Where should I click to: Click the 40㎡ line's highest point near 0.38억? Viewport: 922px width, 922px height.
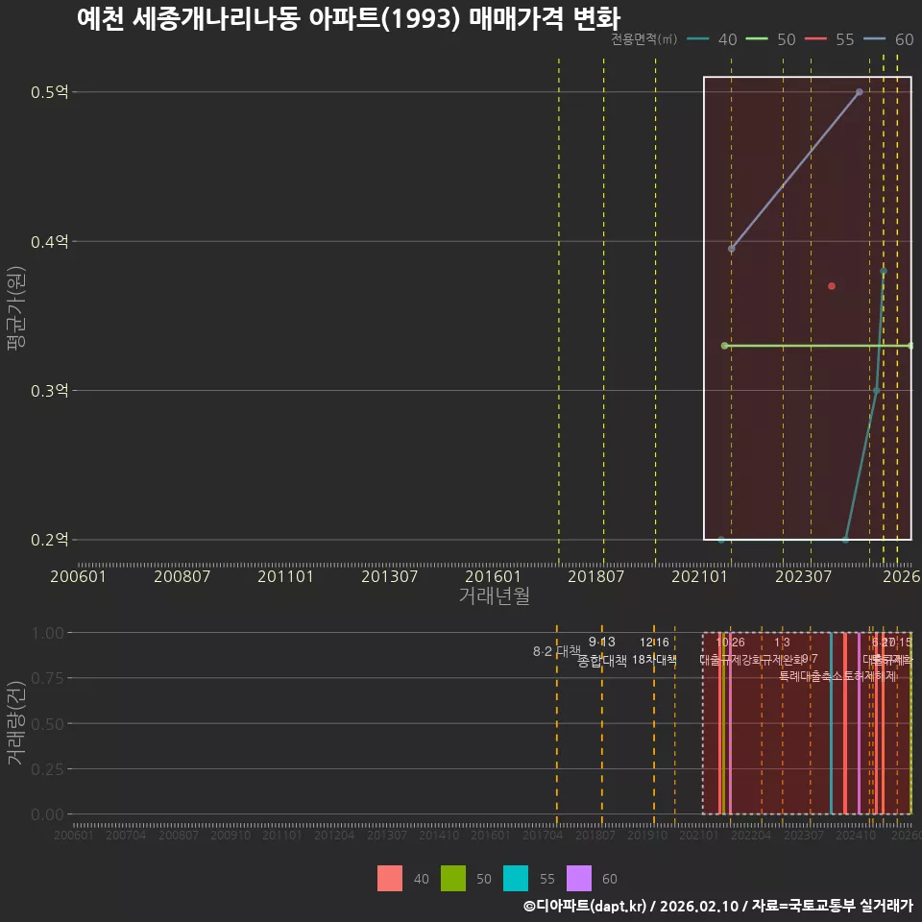tap(884, 271)
